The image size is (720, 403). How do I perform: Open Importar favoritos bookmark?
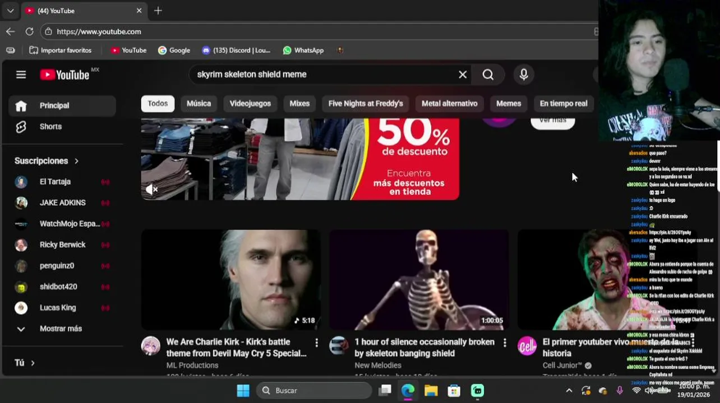click(60, 50)
